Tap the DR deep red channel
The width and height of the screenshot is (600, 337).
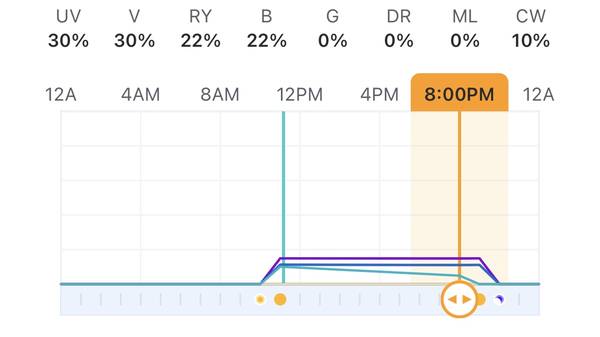tap(398, 29)
